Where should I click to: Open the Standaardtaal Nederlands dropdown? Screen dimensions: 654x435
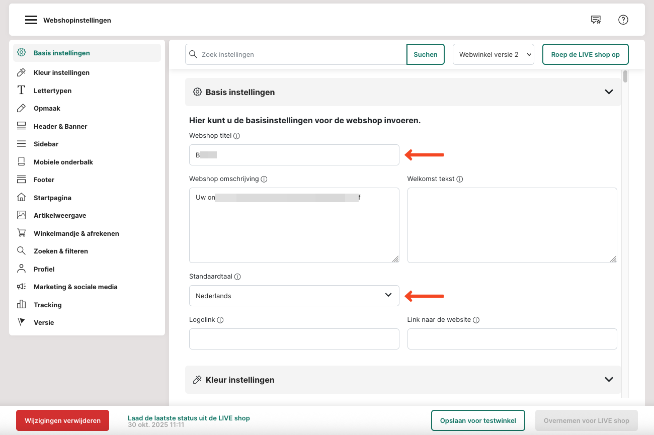click(x=294, y=296)
